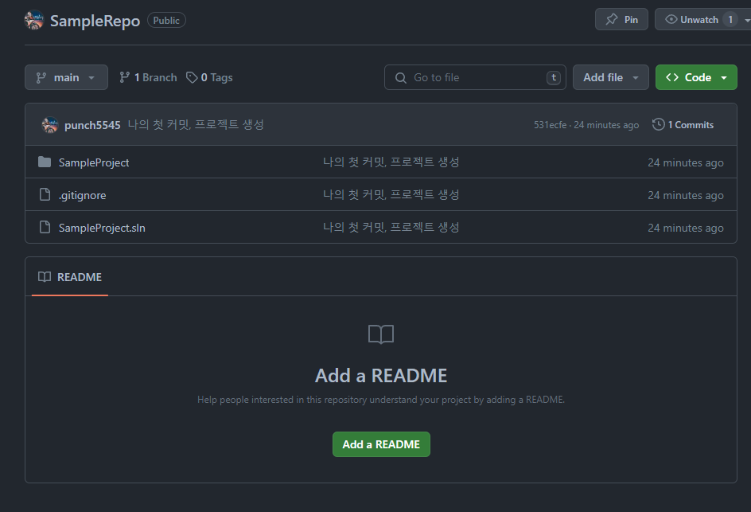Click 24 minutes ago in SampleProject.sln row

[686, 228]
